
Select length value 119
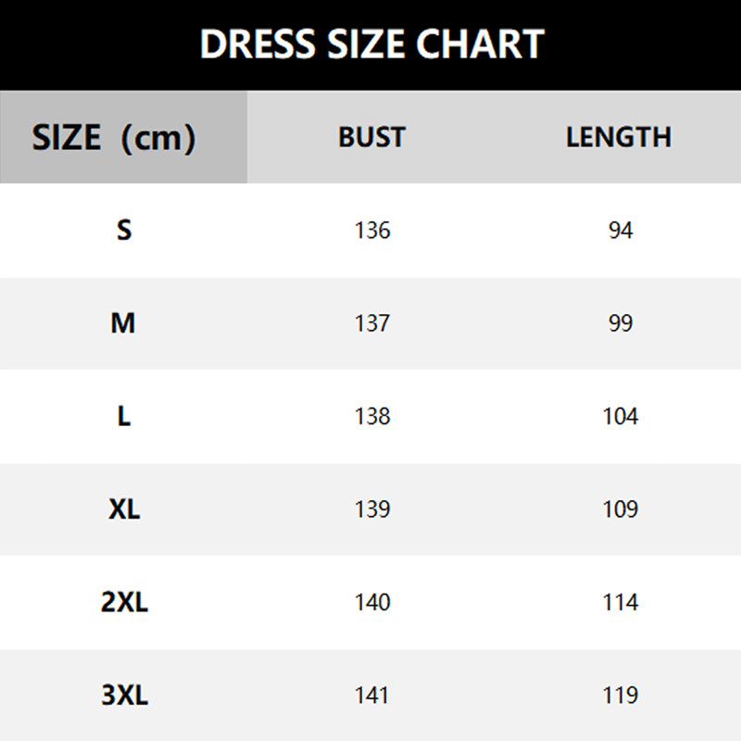(x=621, y=696)
